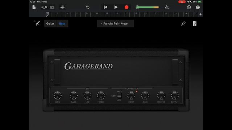Toggle the compressor Hard/Soft/Off switch

119,96
